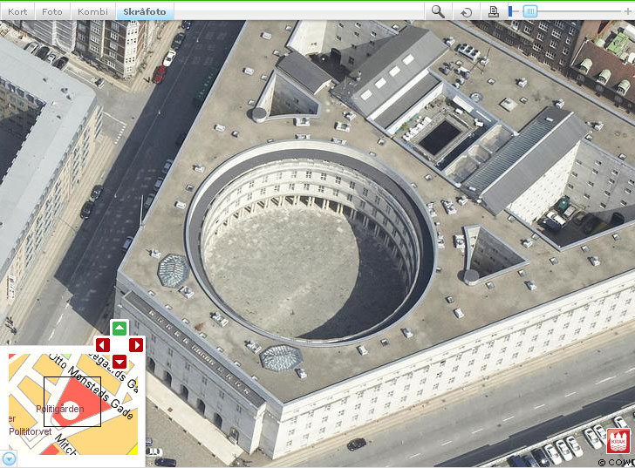Image resolution: width=635 pixels, height=468 pixels.
Task: Click the red left arrow button
Action: [x=102, y=345]
